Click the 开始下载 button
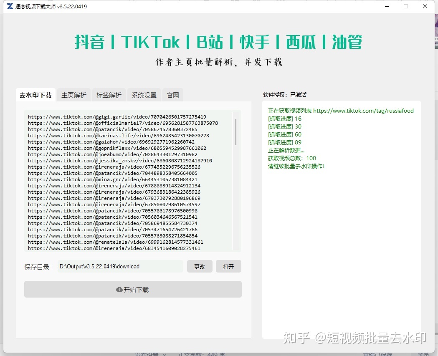The image size is (438, 356). [133, 289]
